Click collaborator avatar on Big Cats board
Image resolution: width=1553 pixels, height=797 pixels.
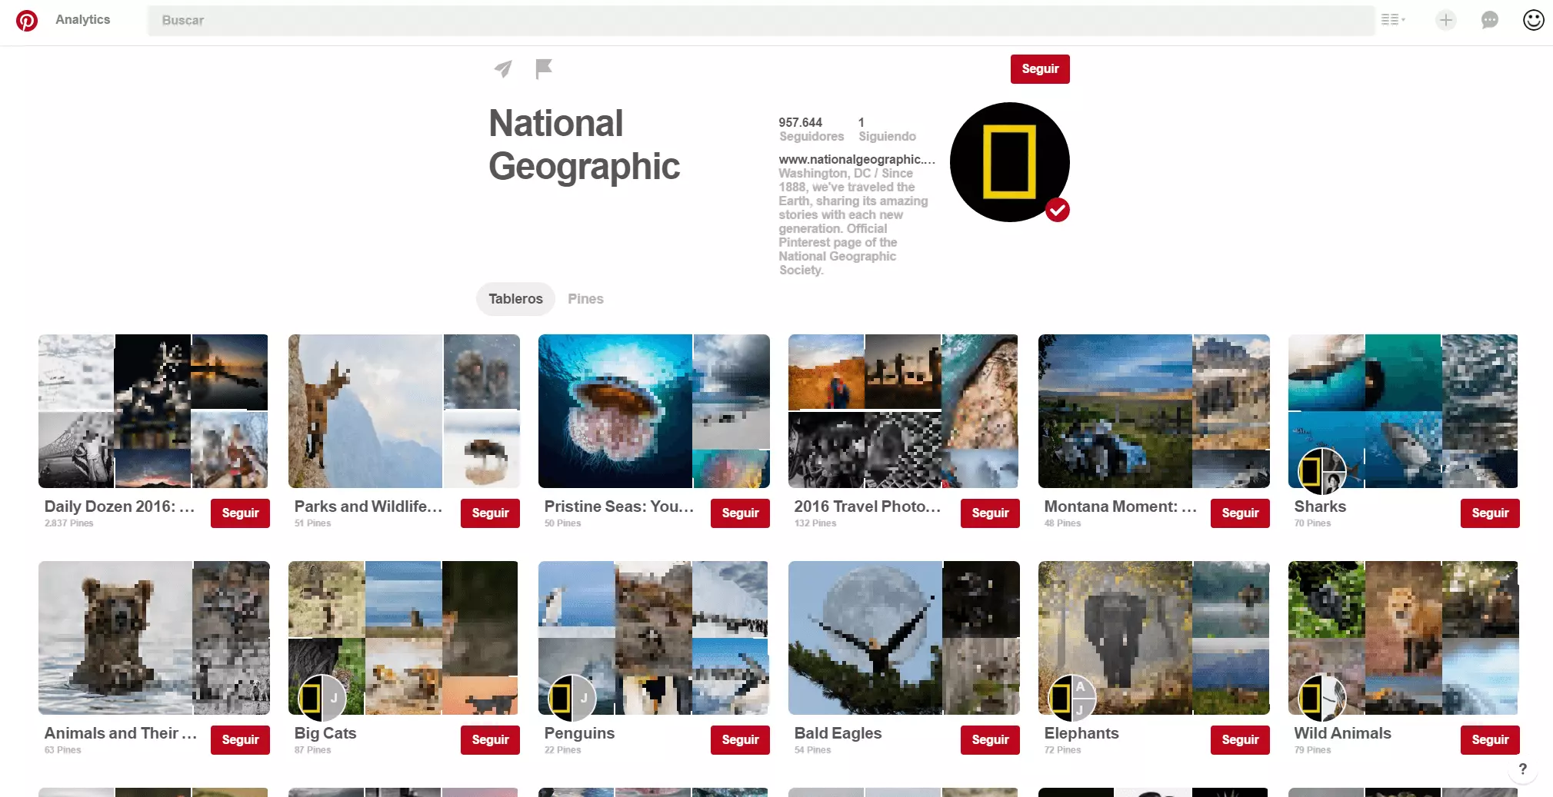(x=322, y=698)
